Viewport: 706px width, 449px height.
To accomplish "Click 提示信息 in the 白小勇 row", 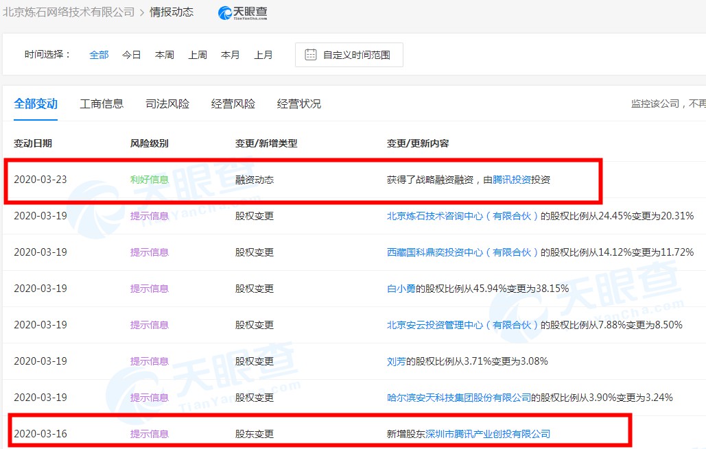I will 149,289.
